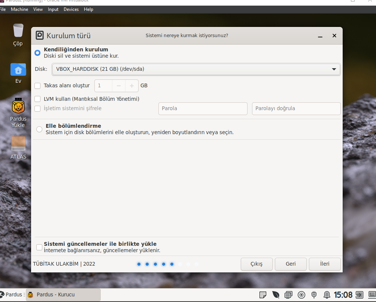Click the 15:08 clock in taskbar

pyautogui.click(x=343, y=295)
